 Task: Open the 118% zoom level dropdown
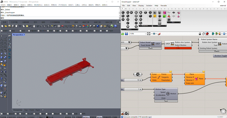point(138,34)
